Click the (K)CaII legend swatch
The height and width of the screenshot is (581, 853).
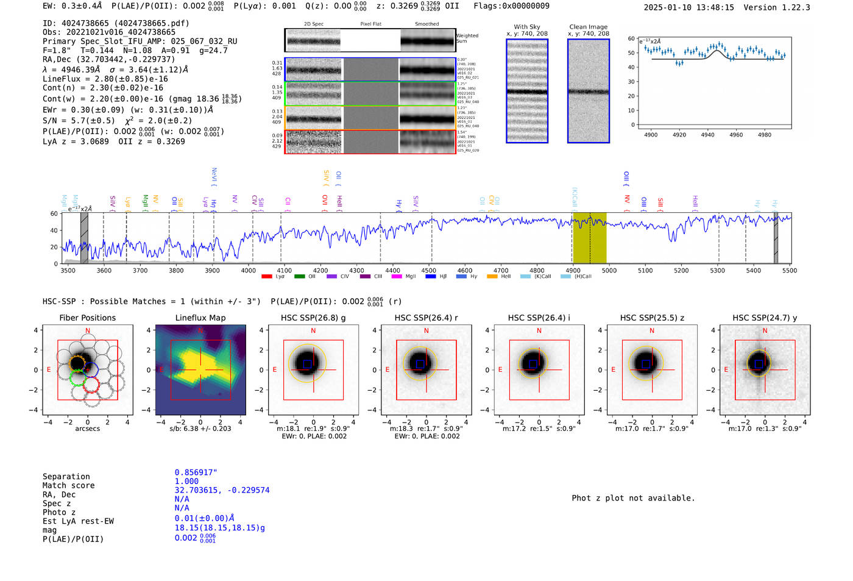point(526,277)
